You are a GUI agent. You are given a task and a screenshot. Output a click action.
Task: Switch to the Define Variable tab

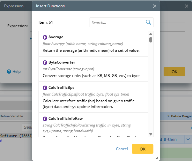click(11, 116)
